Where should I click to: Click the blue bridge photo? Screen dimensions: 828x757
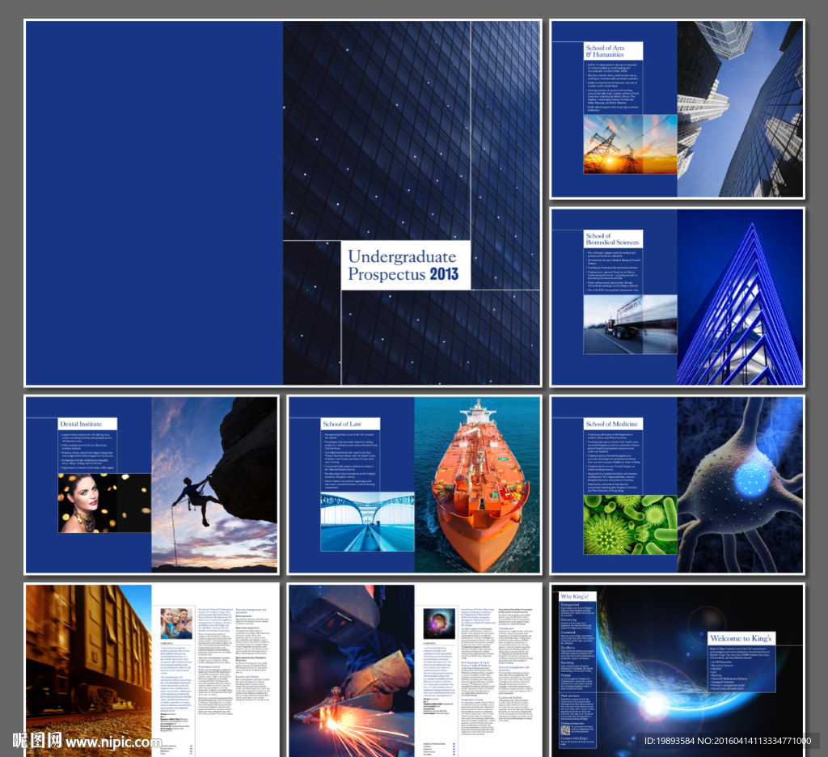pos(368,522)
